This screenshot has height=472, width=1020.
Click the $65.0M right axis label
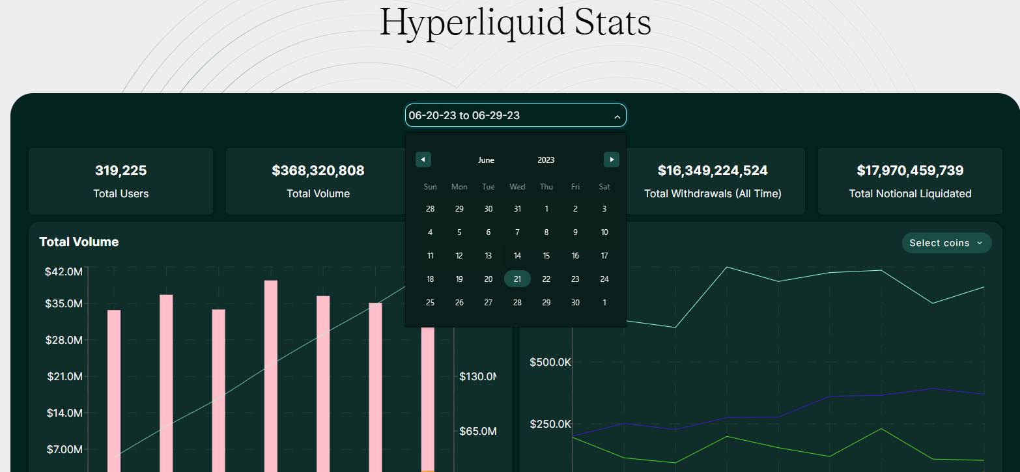click(478, 431)
